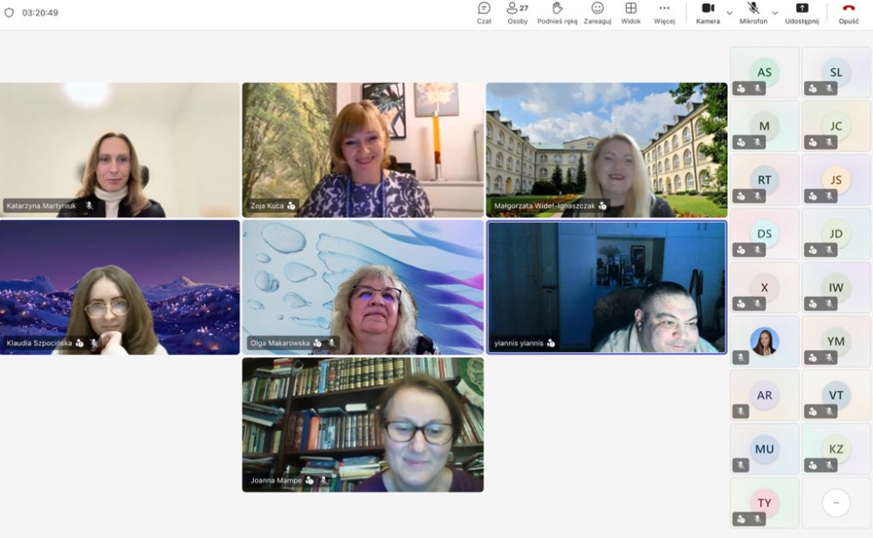
Task: Show more participants via the overflow circle
Action: [835, 502]
